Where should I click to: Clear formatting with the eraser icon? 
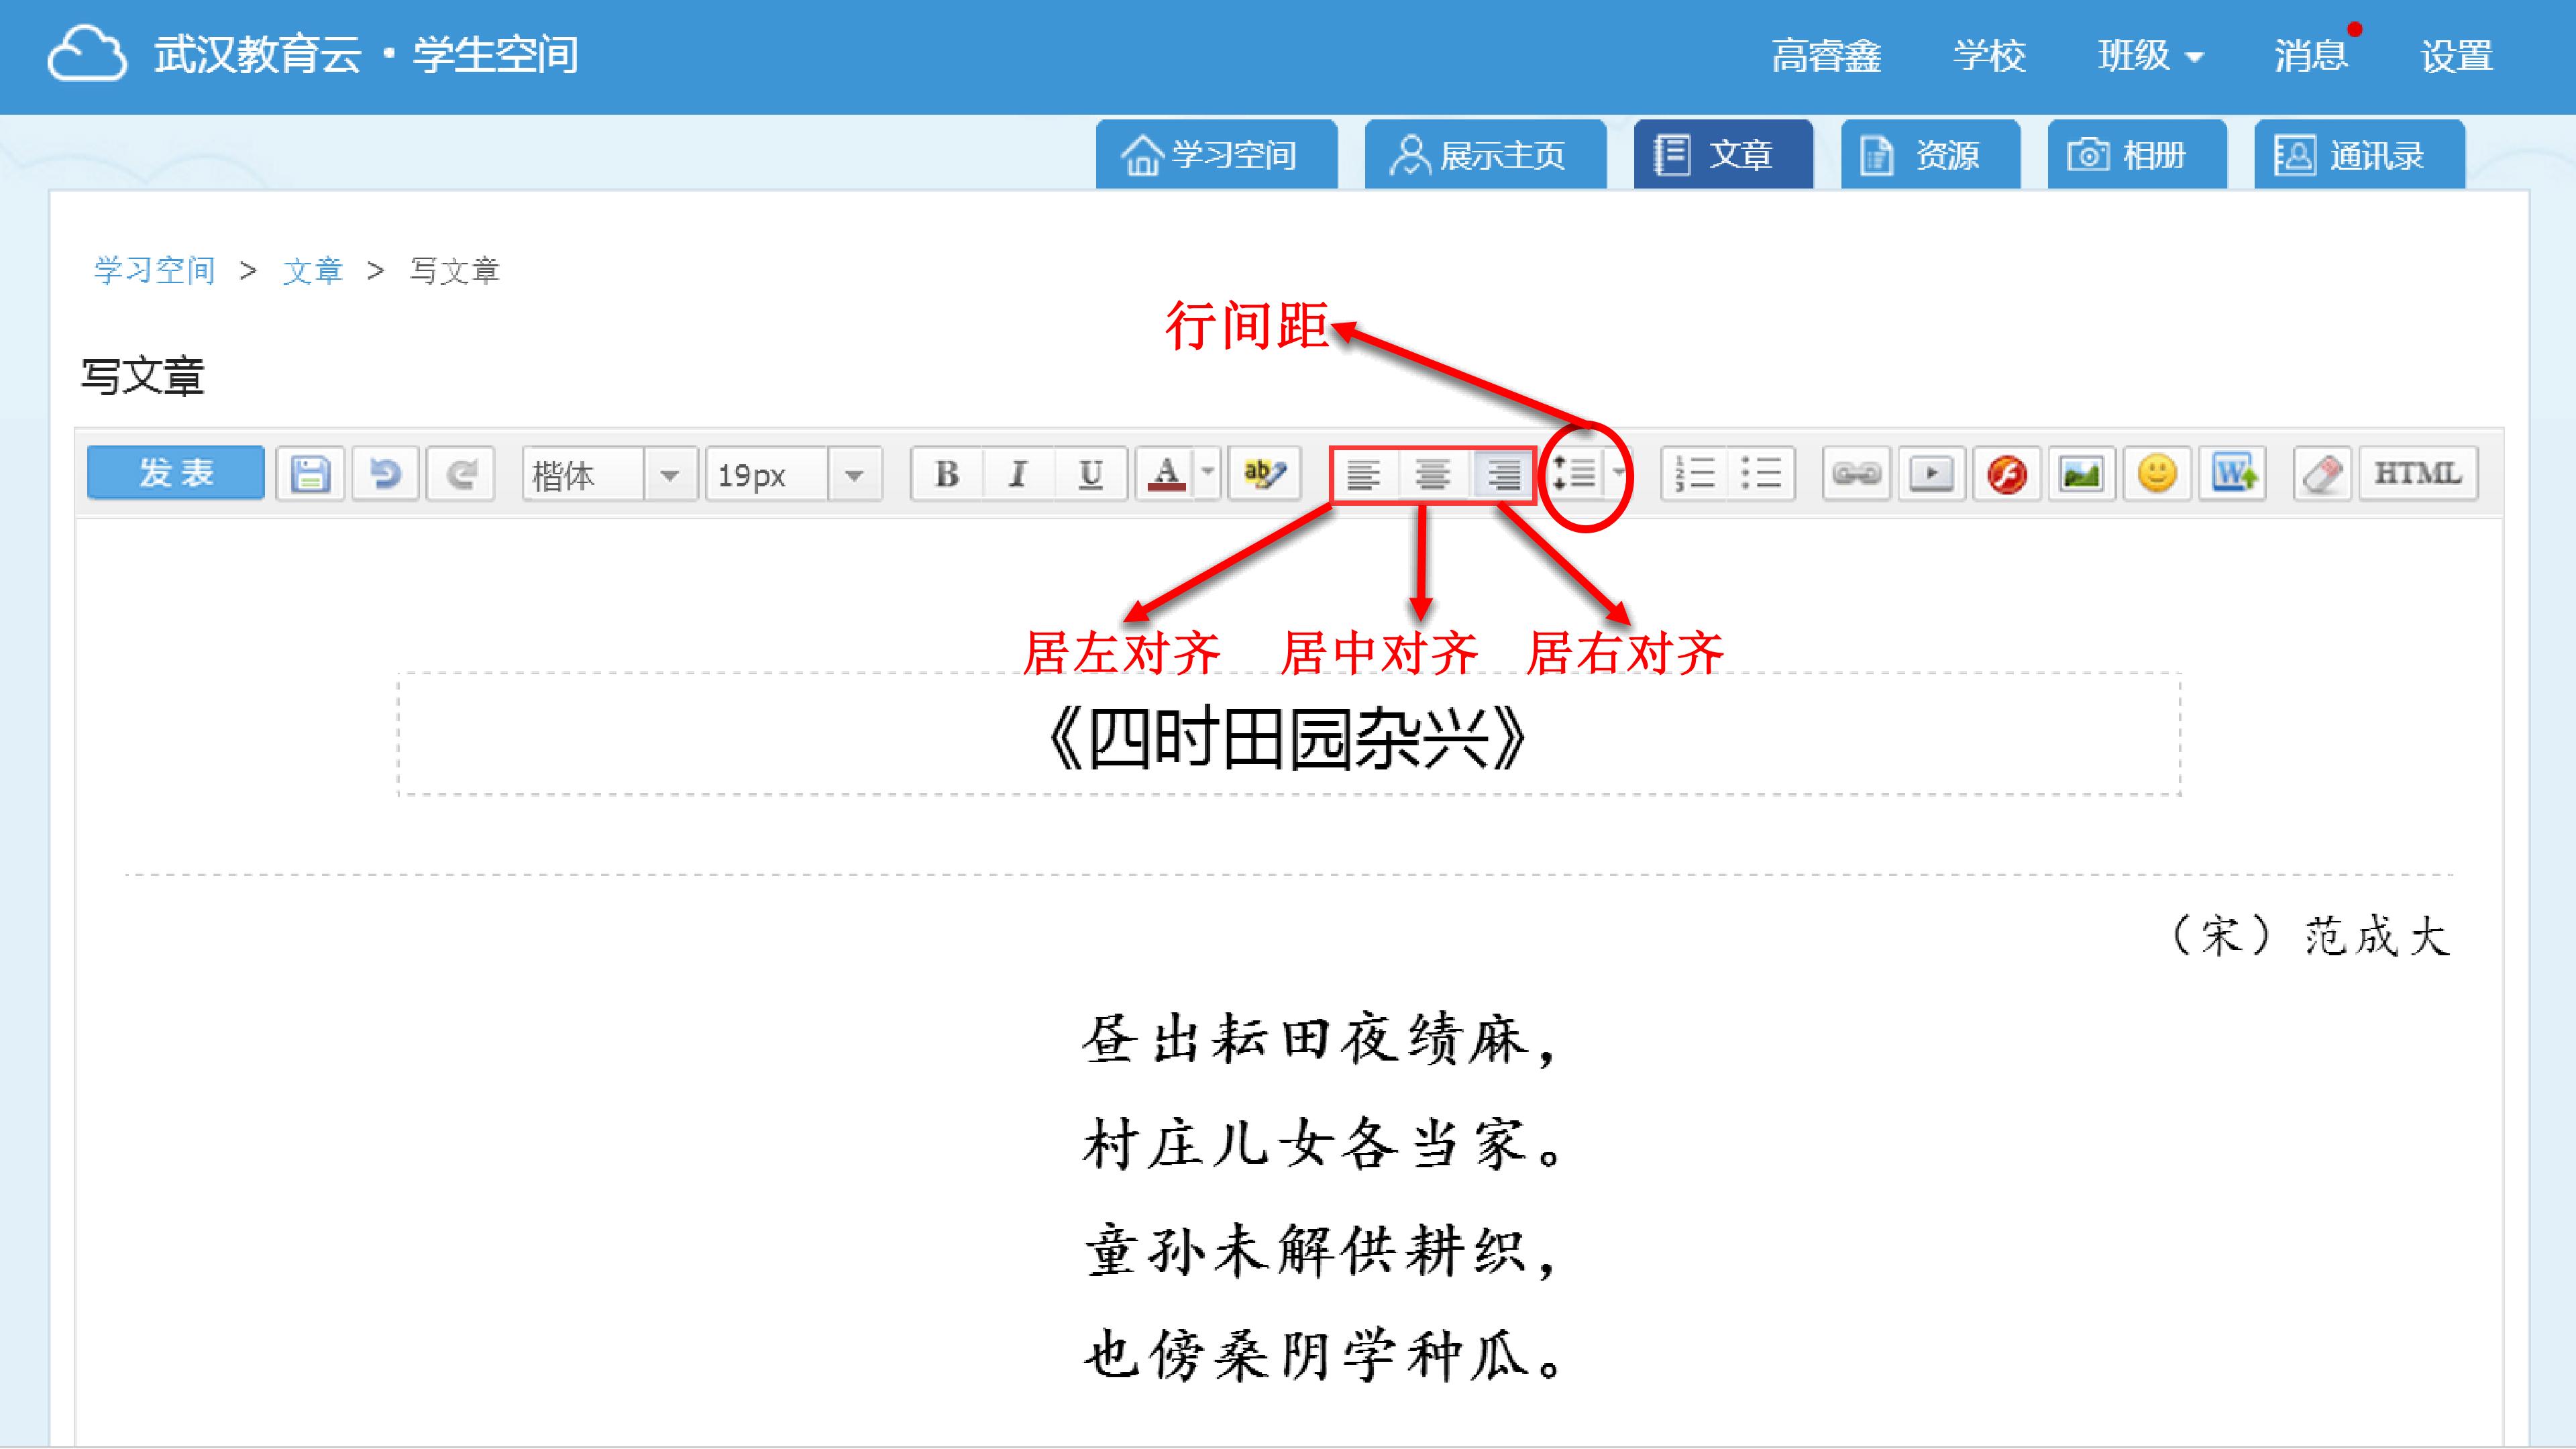pyautogui.click(x=2322, y=473)
